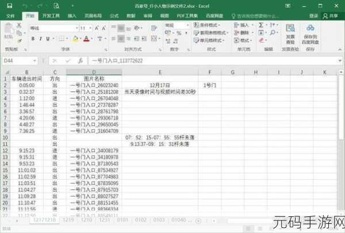Click the Merge and Center icon

pos(154,39)
